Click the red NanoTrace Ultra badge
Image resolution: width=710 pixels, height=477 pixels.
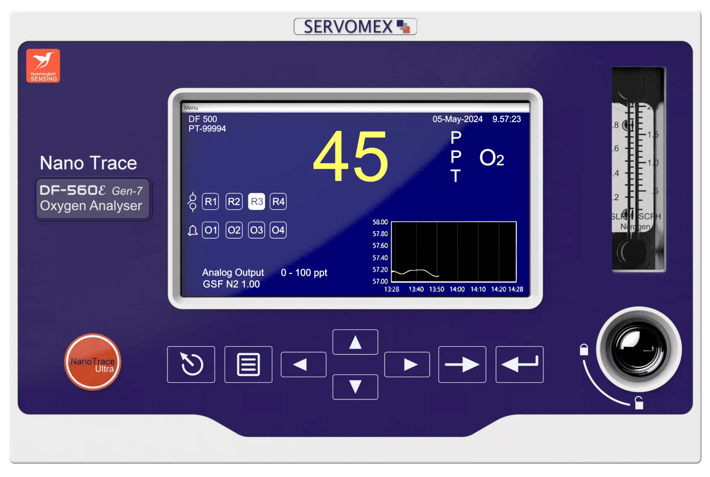93,362
